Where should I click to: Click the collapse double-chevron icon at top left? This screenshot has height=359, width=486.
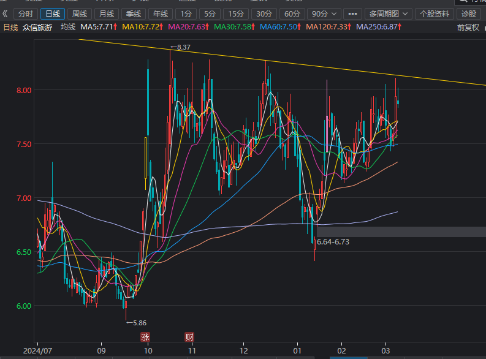tap(6, 13)
